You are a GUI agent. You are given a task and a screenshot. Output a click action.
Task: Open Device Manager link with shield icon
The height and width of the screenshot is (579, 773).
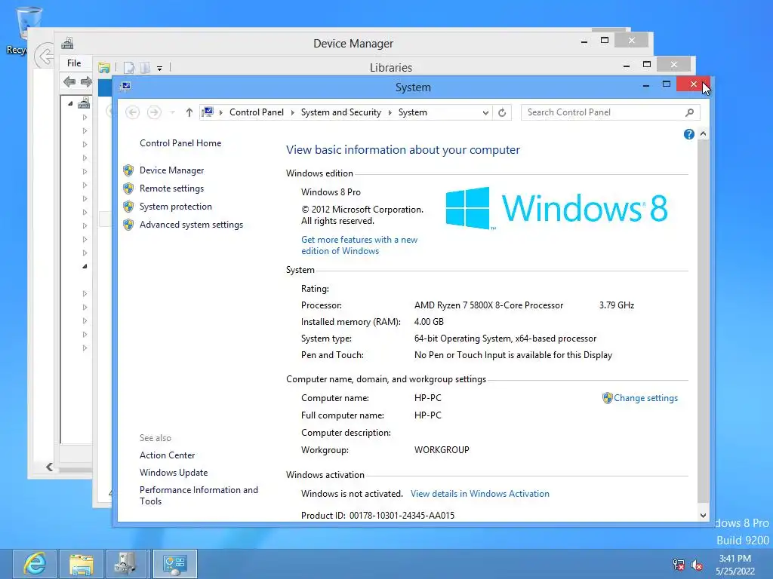click(x=171, y=170)
